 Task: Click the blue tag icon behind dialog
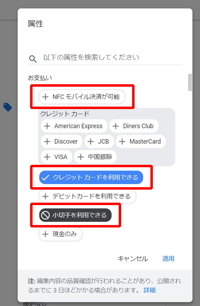pos(8,107)
